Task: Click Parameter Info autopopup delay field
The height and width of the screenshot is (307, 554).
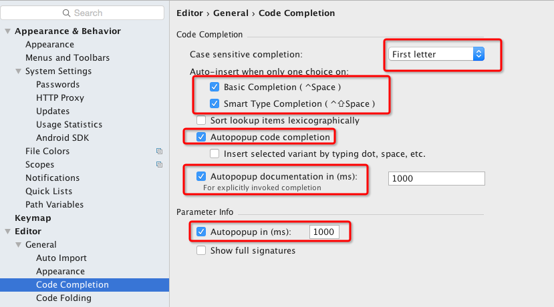Action: click(x=324, y=232)
